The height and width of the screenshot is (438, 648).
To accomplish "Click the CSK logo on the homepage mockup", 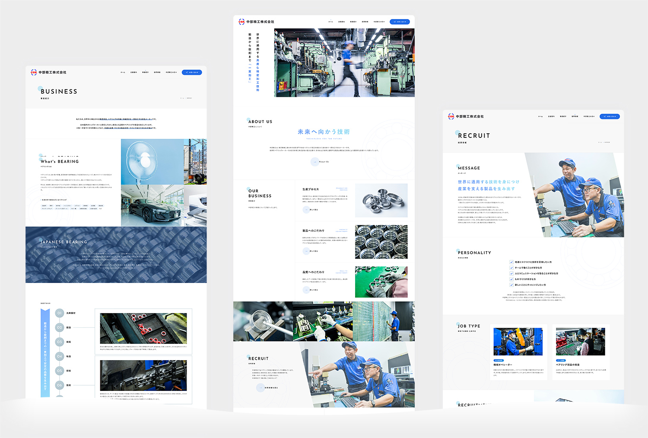I will point(241,22).
